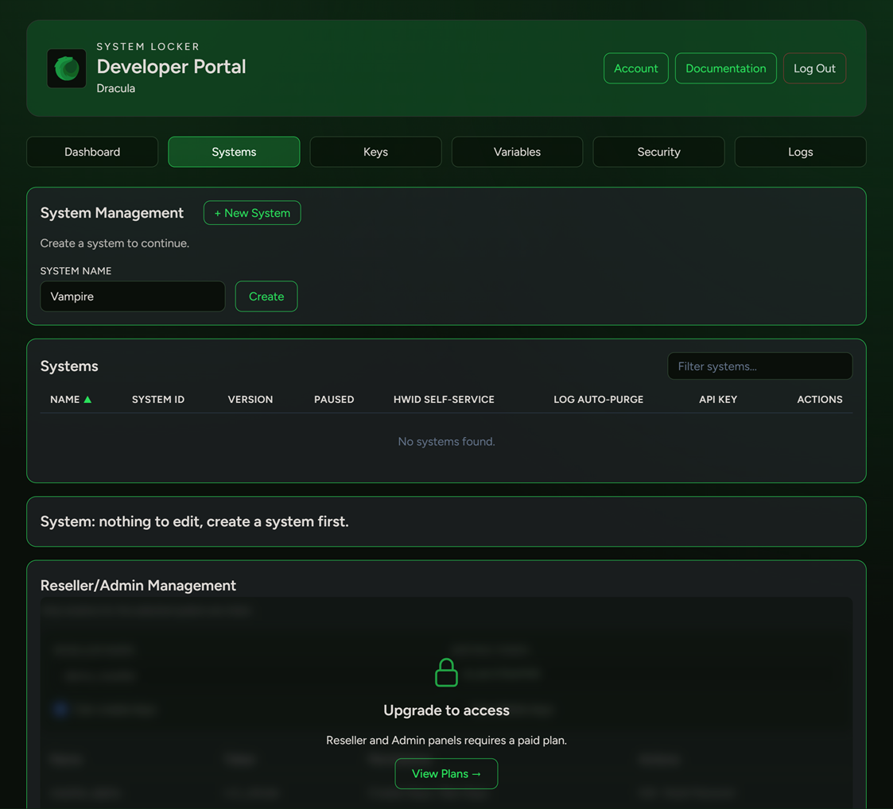
Task: Select the Systems tab
Action: click(x=234, y=152)
